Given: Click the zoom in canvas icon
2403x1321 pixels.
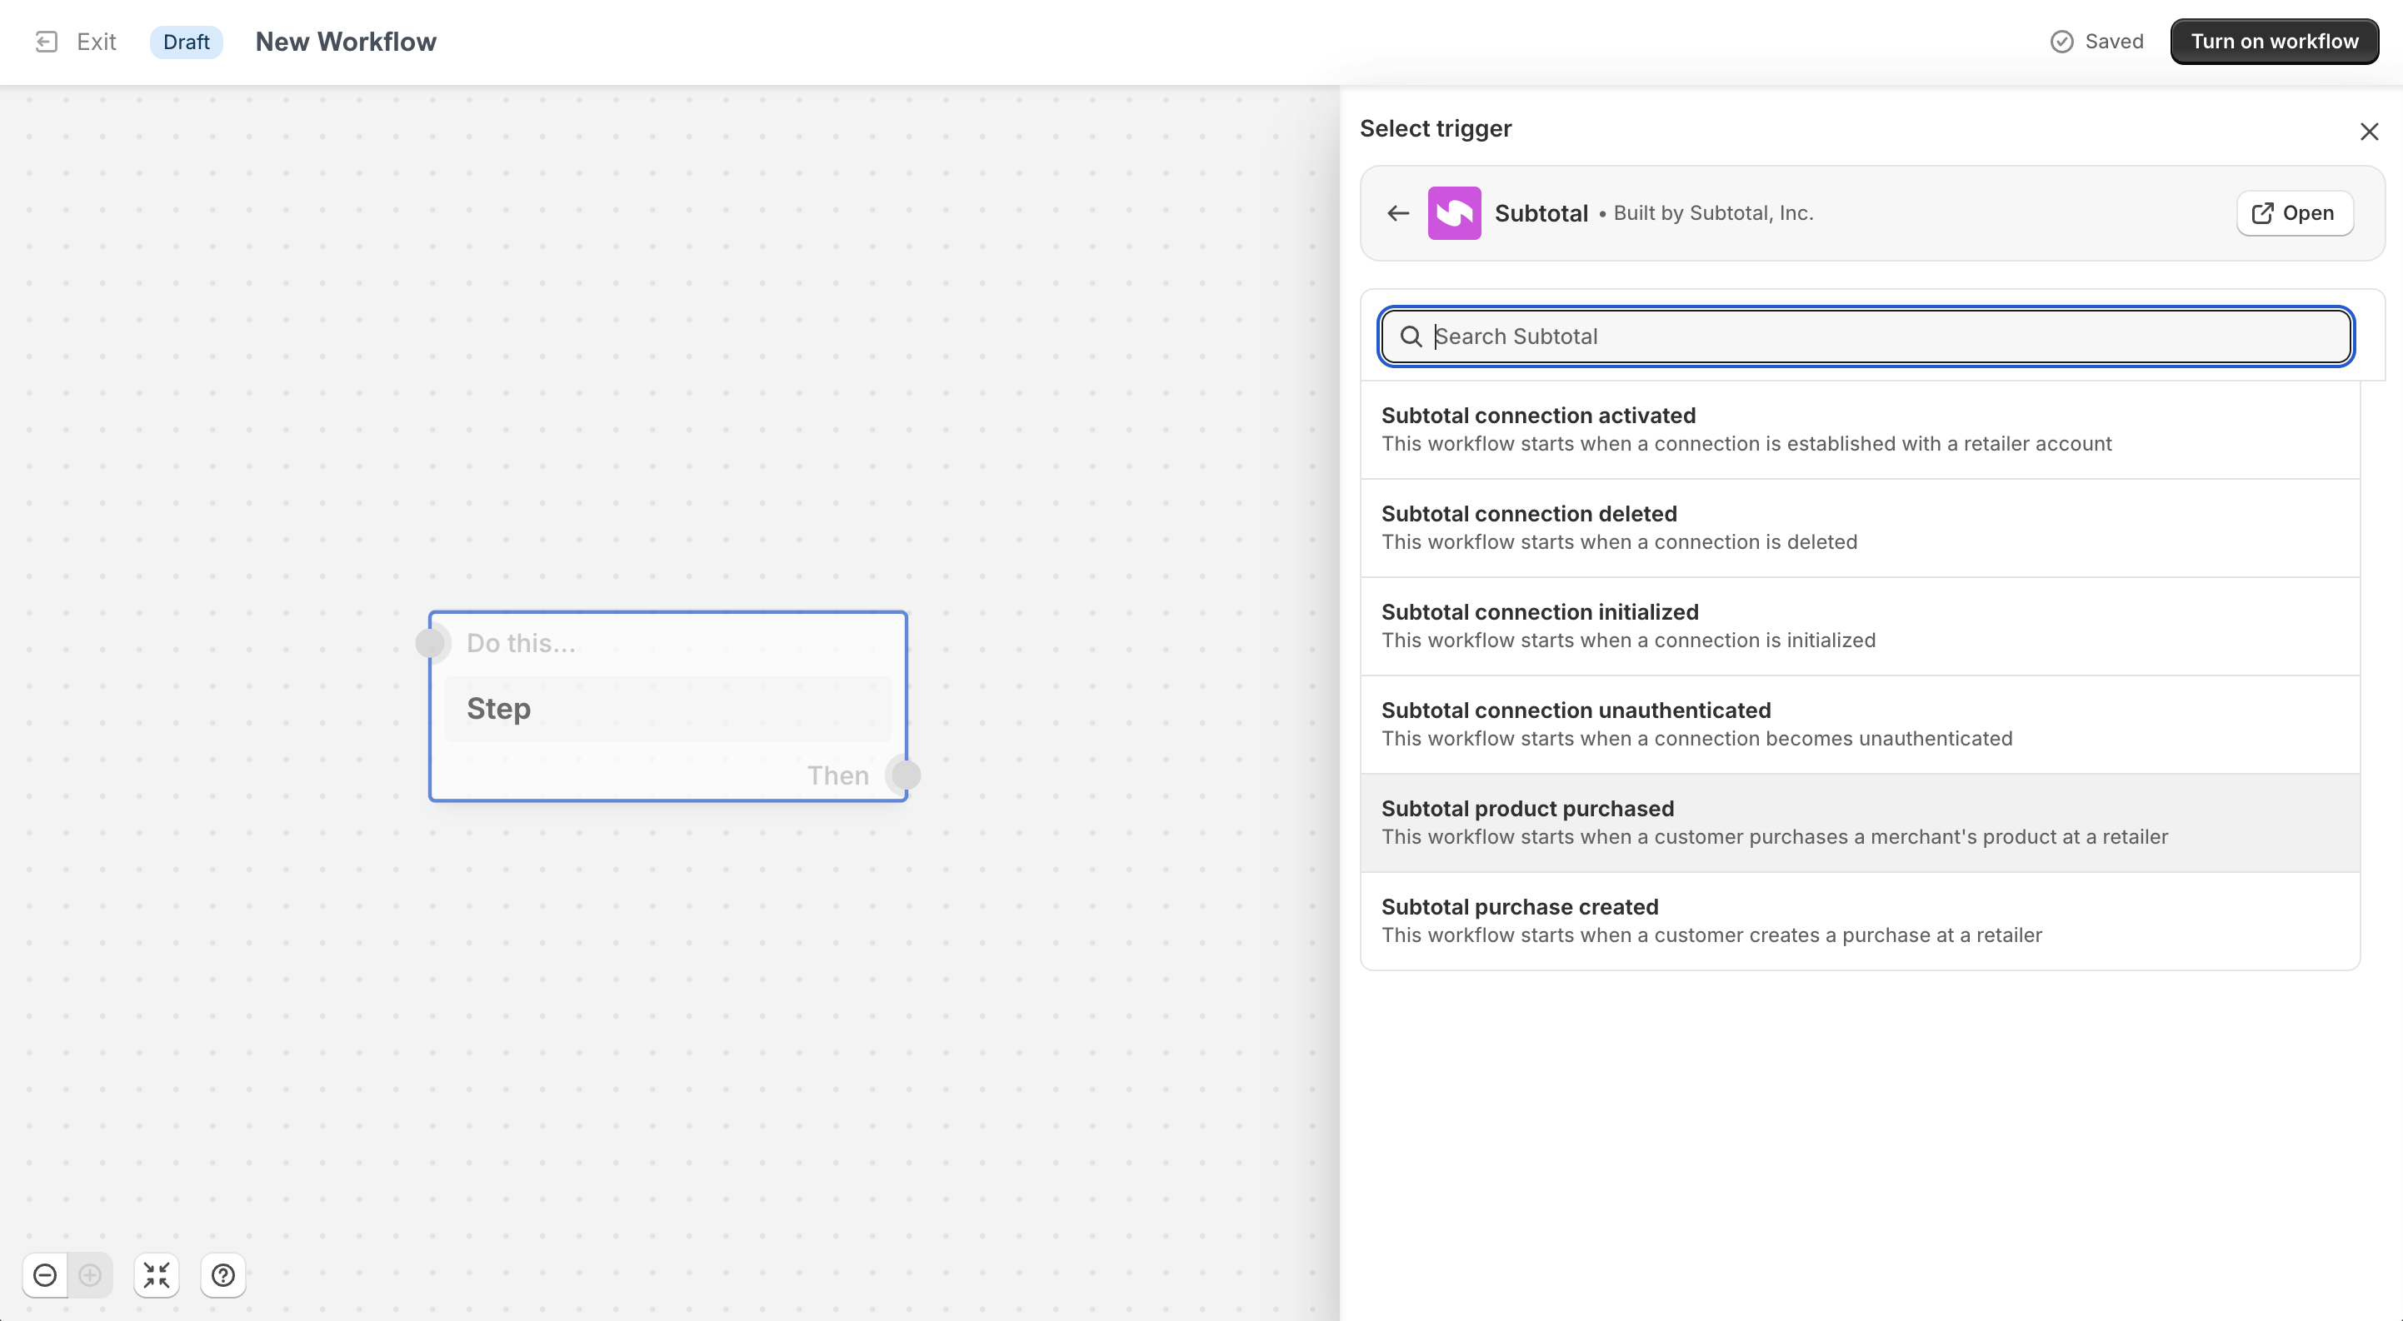Looking at the screenshot, I should [x=91, y=1274].
